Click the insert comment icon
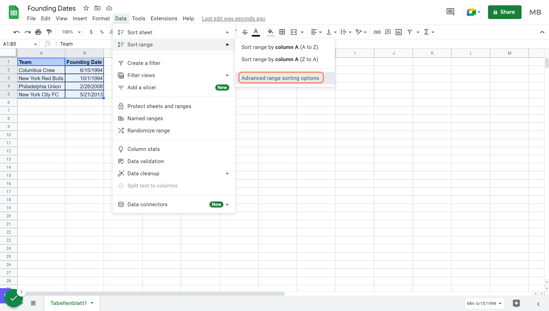Image resolution: width=549 pixels, height=311 pixels. pyautogui.click(x=388, y=32)
